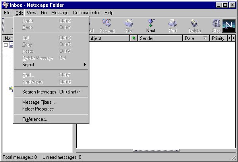Click the Subject column header

(109, 38)
